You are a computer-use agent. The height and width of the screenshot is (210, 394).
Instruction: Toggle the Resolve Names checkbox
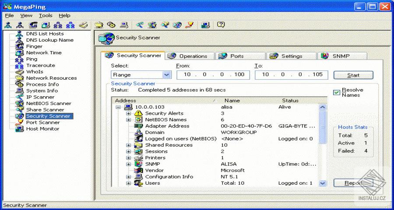coord(337,92)
